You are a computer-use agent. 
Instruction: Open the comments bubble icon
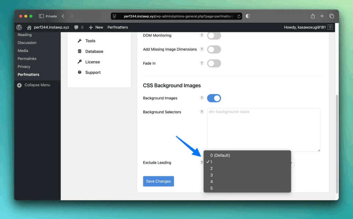pos(76,27)
